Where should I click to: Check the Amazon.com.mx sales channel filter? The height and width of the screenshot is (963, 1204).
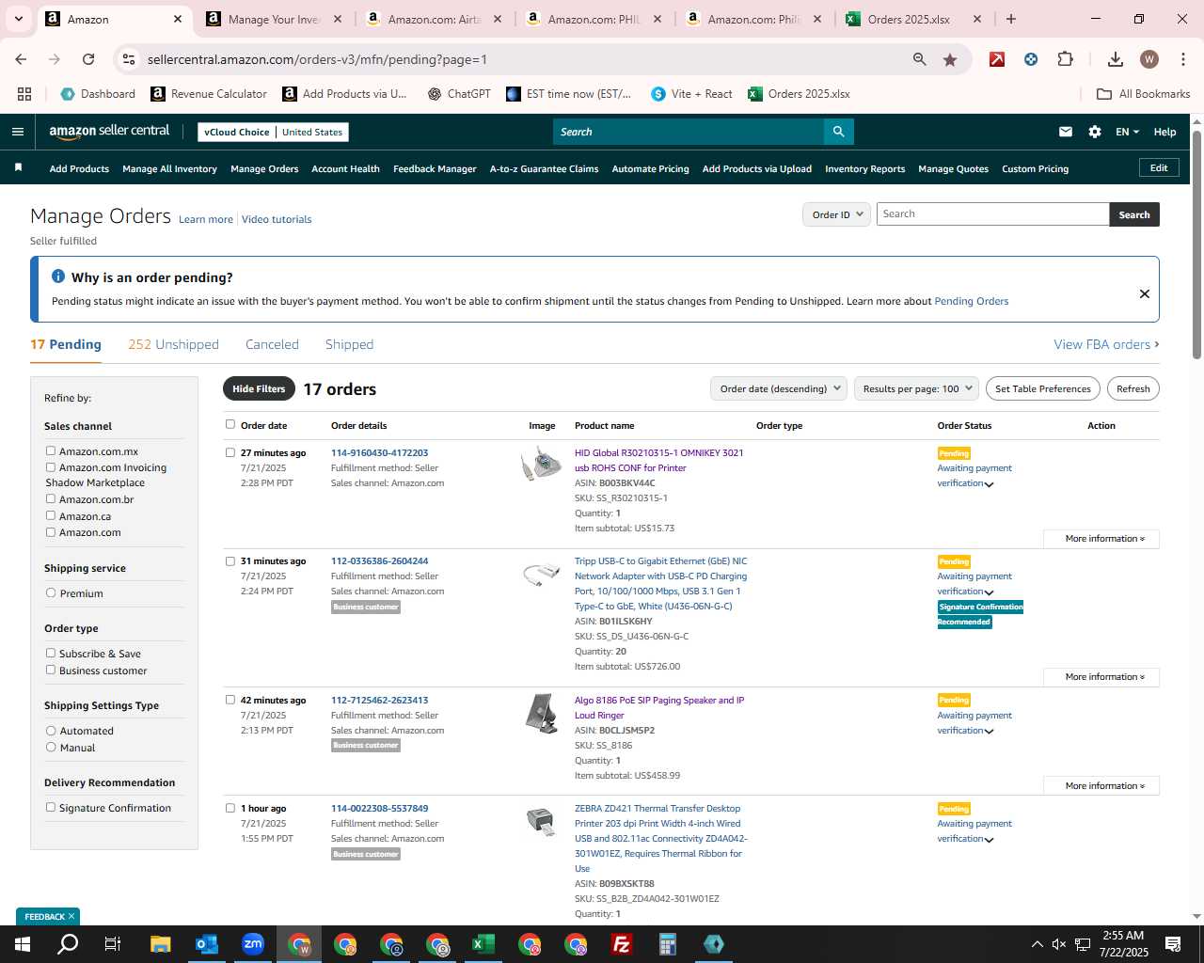51,451
